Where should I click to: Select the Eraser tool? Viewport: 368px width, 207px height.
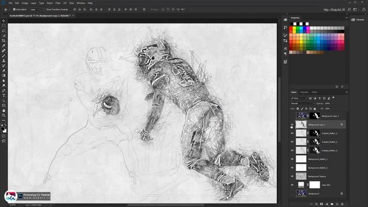pyautogui.click(x=3, y=70)
